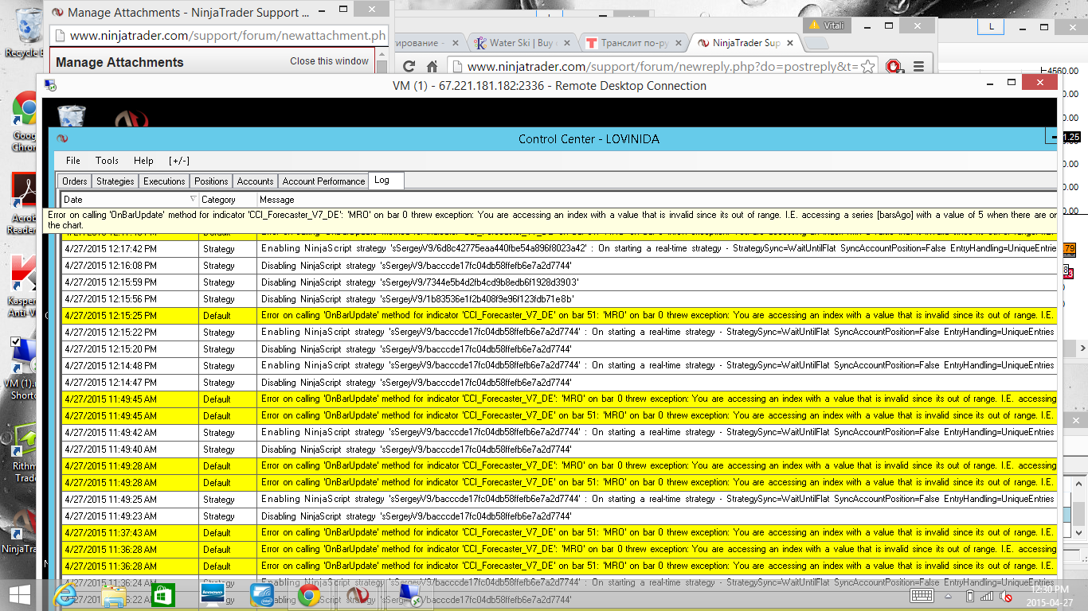Open the Tools menu in Control Center
Viewport: 1088px width, 611px height.
(x=107, y=161)
